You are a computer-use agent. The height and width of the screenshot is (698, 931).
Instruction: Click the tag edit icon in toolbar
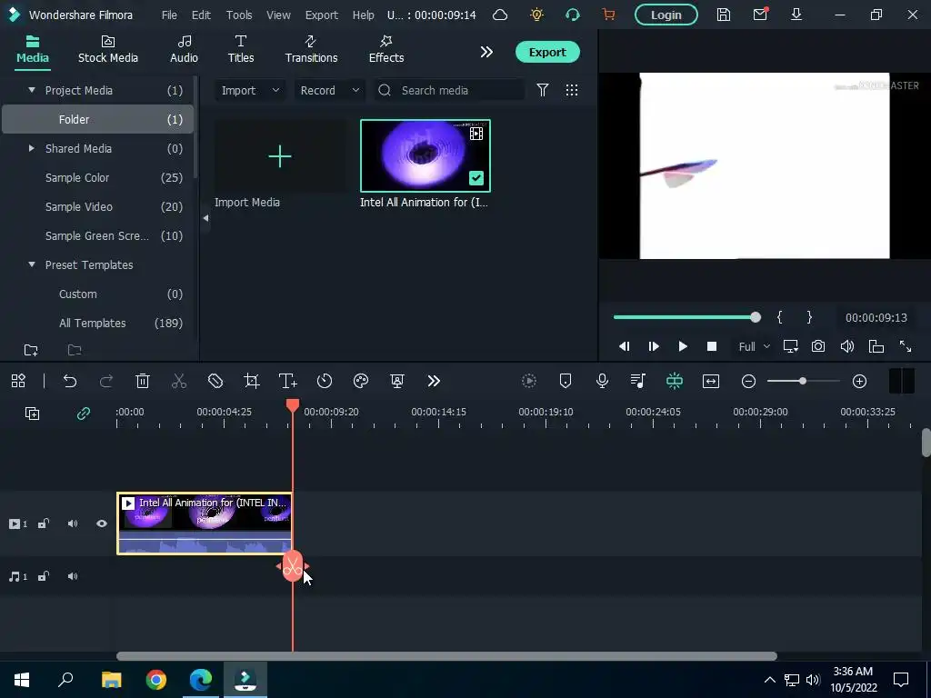215,381
